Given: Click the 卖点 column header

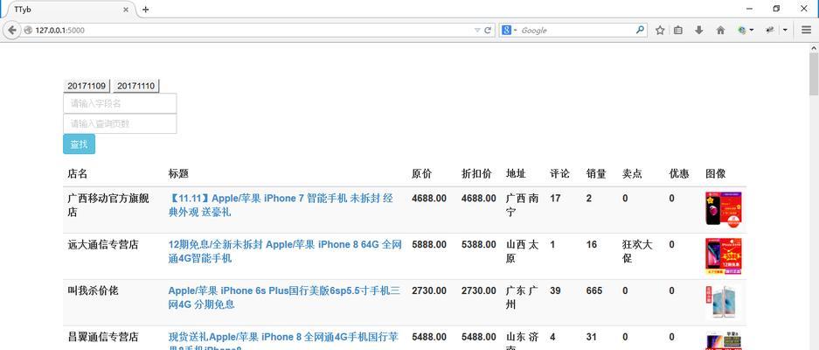Looking at the screenshot, I should pos(632,174).
